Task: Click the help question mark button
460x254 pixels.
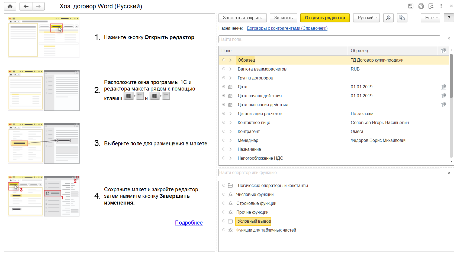Action: point(449,18)
